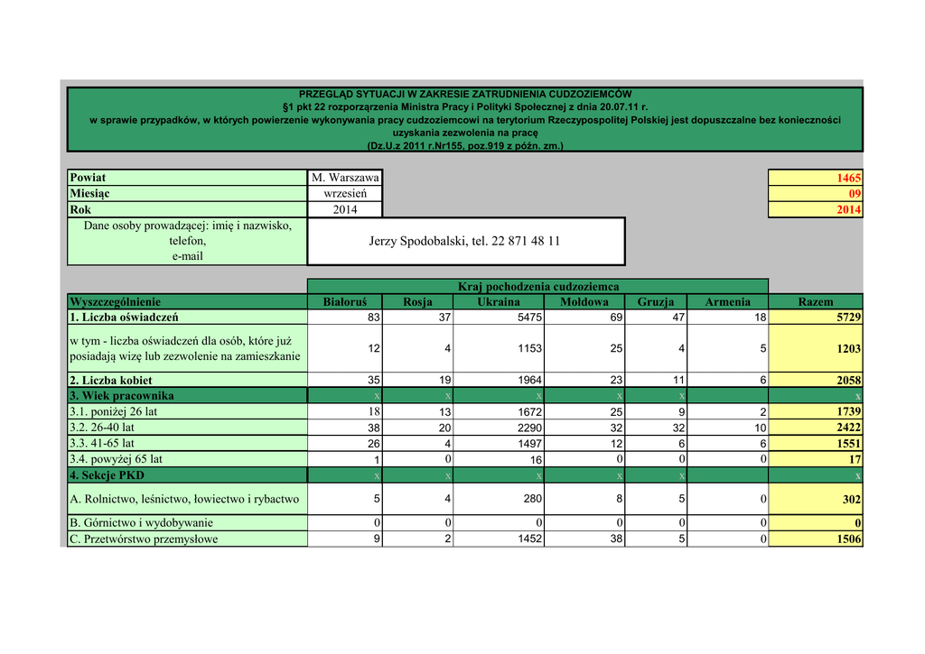Click the red 1465 code cell
This screenshot has width=925, height=654.
815,179
